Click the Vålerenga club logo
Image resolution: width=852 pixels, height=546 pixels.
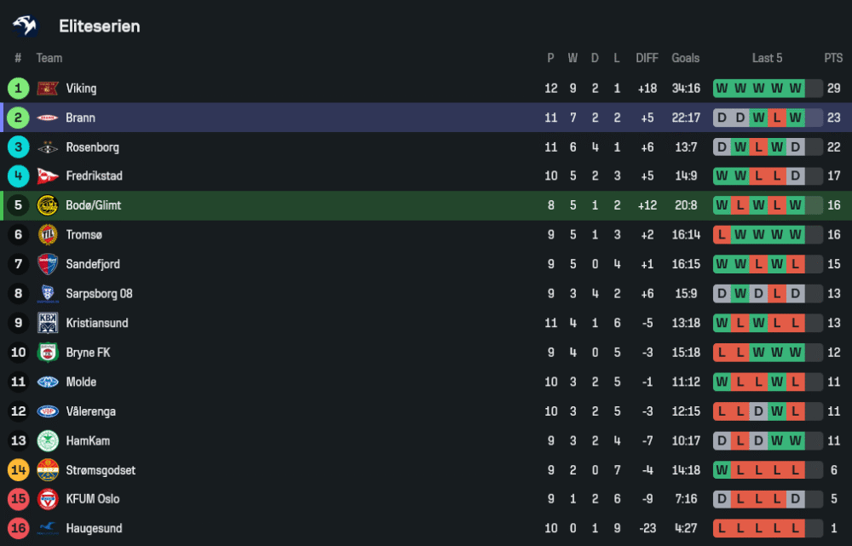[48, 411]
